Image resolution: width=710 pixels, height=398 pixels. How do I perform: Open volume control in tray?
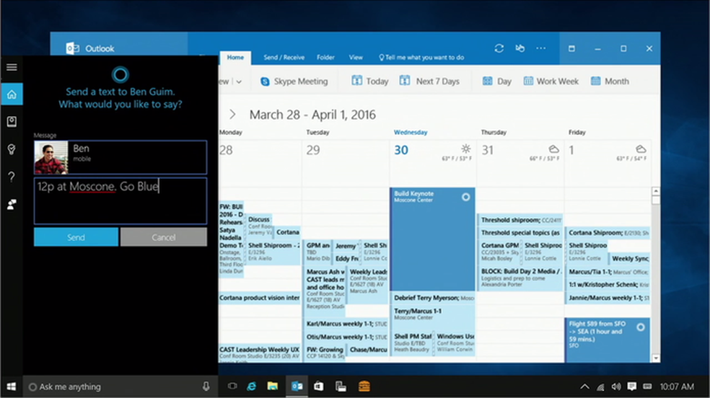tap(615, 386)
